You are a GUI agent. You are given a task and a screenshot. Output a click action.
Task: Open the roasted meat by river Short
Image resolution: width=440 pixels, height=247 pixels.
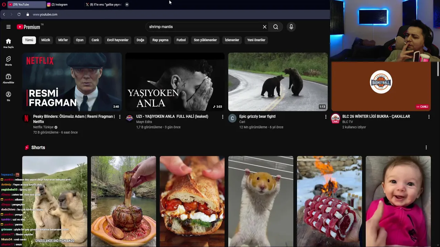click(123, 201)
